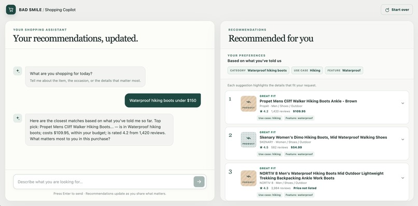Click '3,984 reviews' text
The image size is (418, 206).
281,188
